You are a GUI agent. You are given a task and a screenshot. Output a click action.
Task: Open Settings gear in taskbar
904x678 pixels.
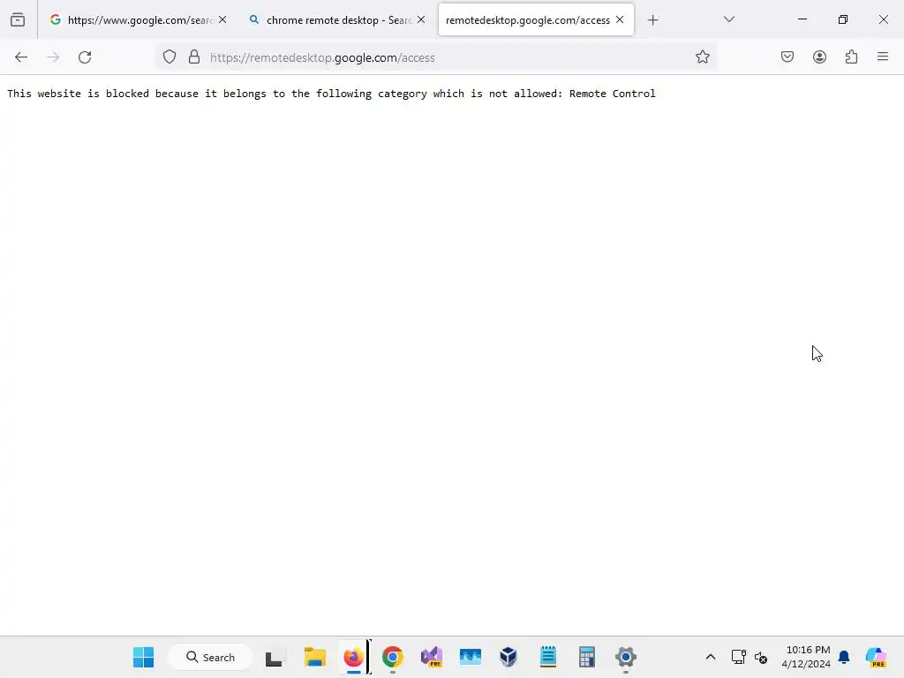626,657
